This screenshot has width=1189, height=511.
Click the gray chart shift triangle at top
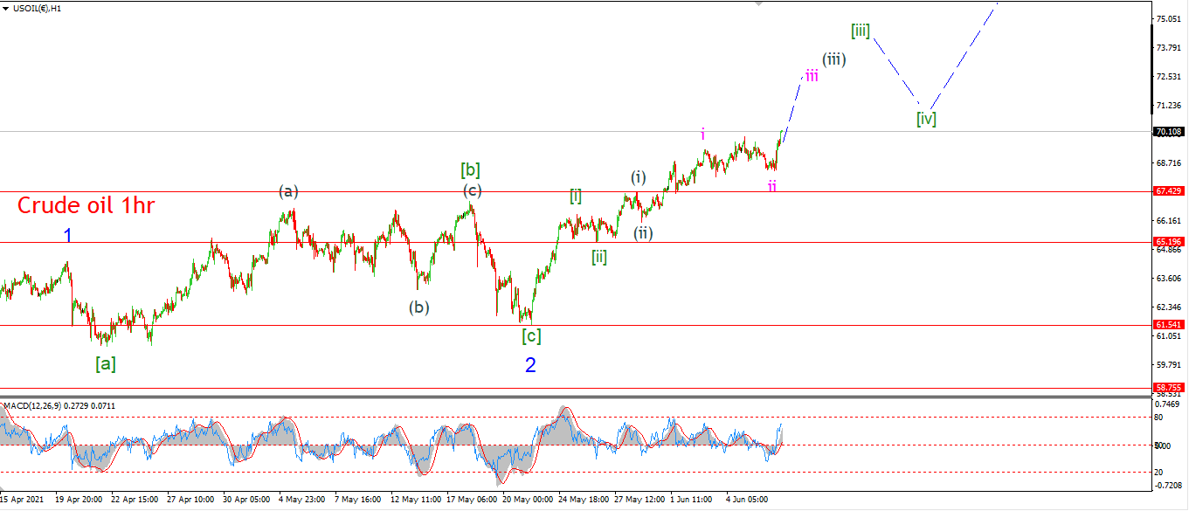point(758,3)
